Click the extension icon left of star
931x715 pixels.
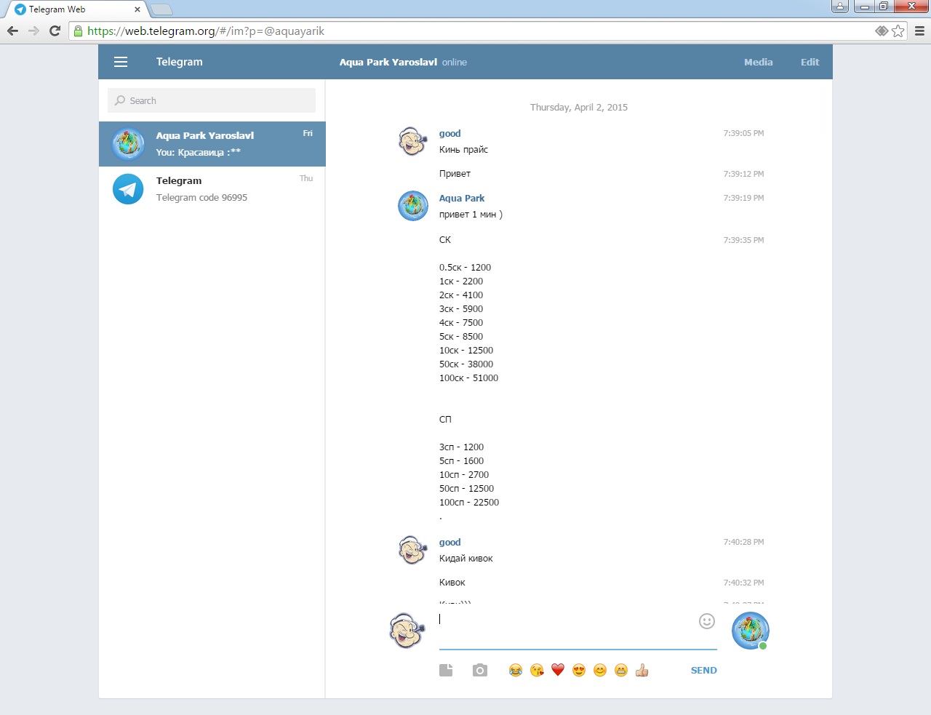click(x=882, y=31)
